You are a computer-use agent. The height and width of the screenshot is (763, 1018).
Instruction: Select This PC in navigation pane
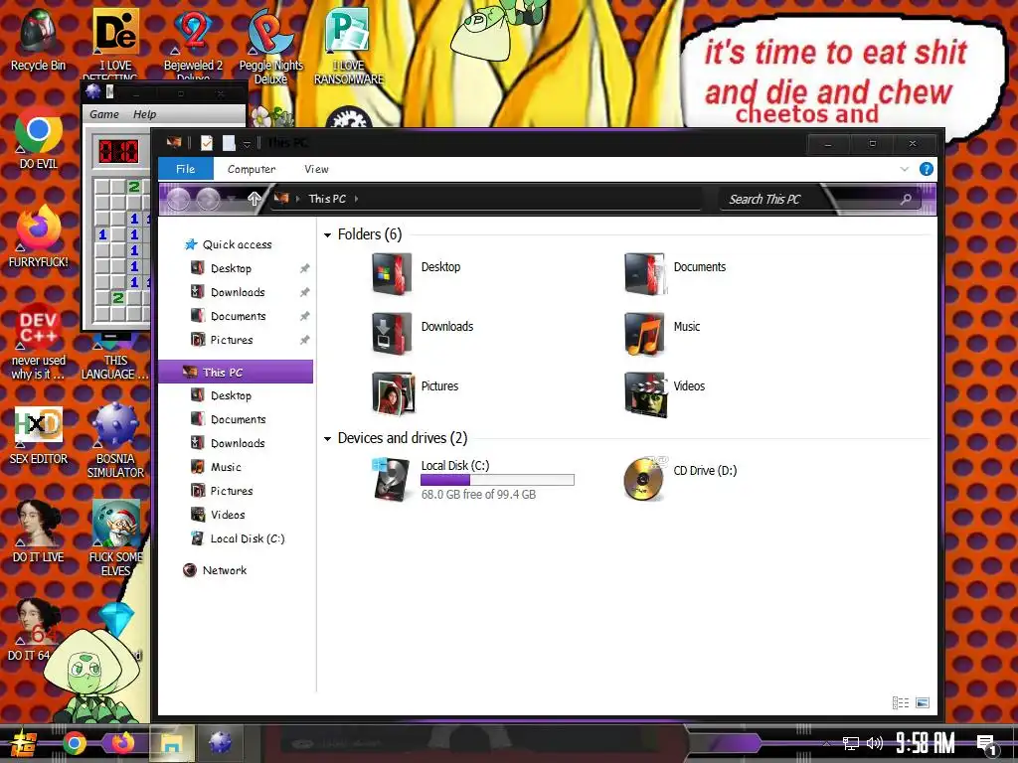[x=236, y=372]
